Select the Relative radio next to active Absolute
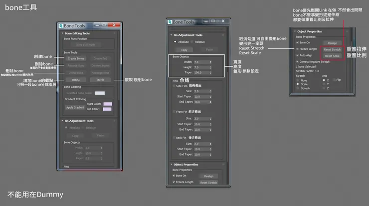Viewport: 369px width, 206px height. (192, 42)
